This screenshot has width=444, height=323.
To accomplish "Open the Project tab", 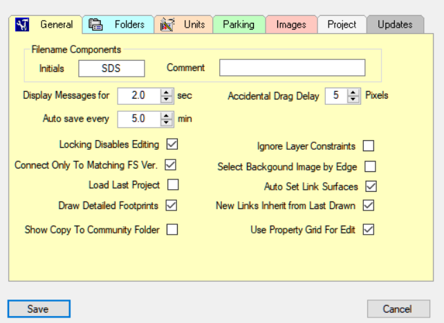I will (x=342, y=25).
